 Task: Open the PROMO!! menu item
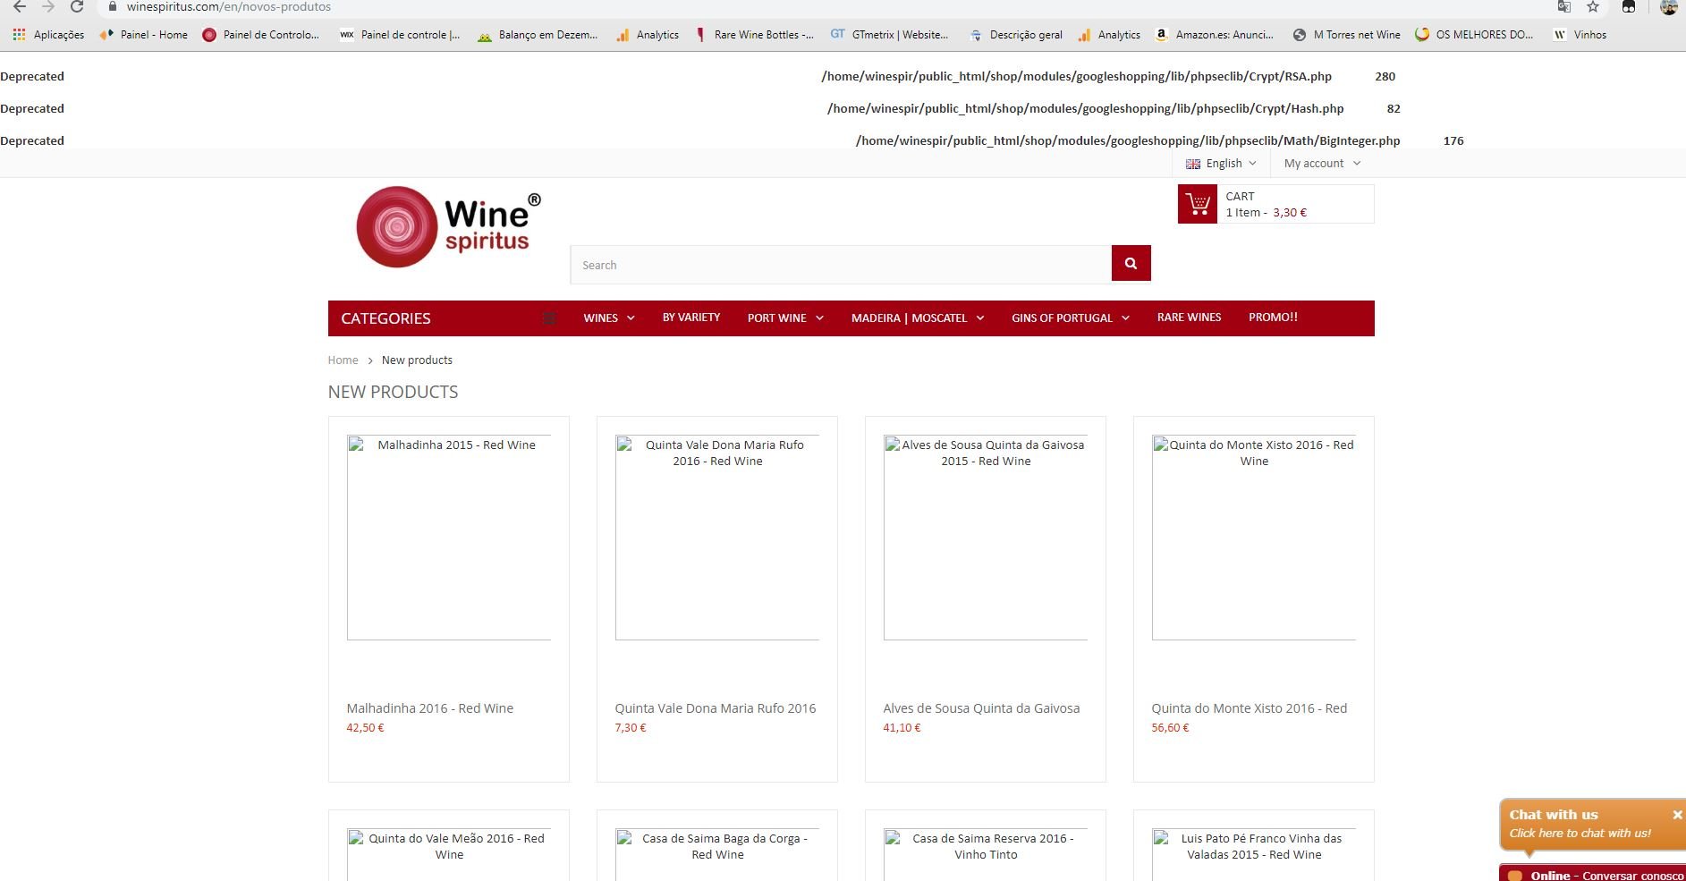coord(1273,318)
